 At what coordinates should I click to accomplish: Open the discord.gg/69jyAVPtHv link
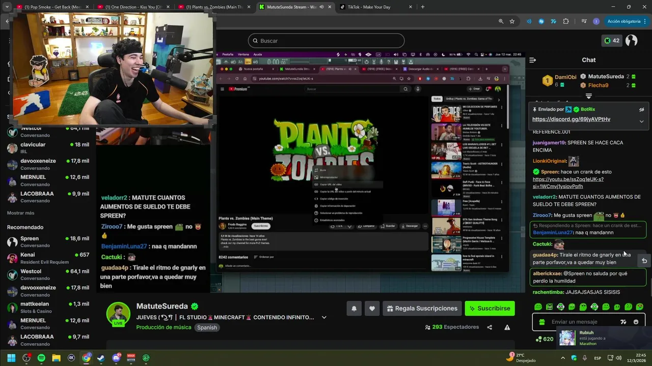click(x=571, y=119)
